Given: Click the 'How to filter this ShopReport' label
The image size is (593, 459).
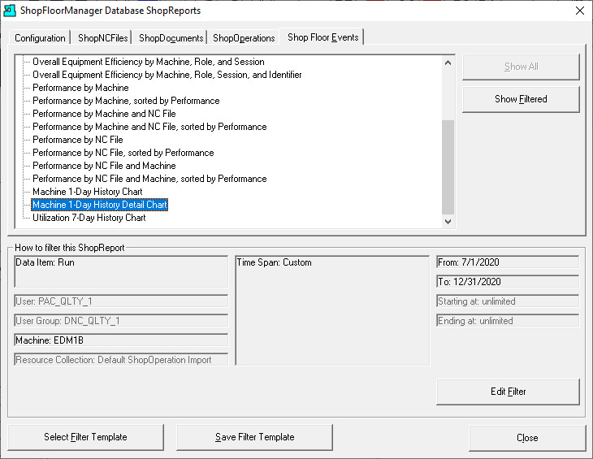Looking at the screenshot, I should [x=70, y=248].
